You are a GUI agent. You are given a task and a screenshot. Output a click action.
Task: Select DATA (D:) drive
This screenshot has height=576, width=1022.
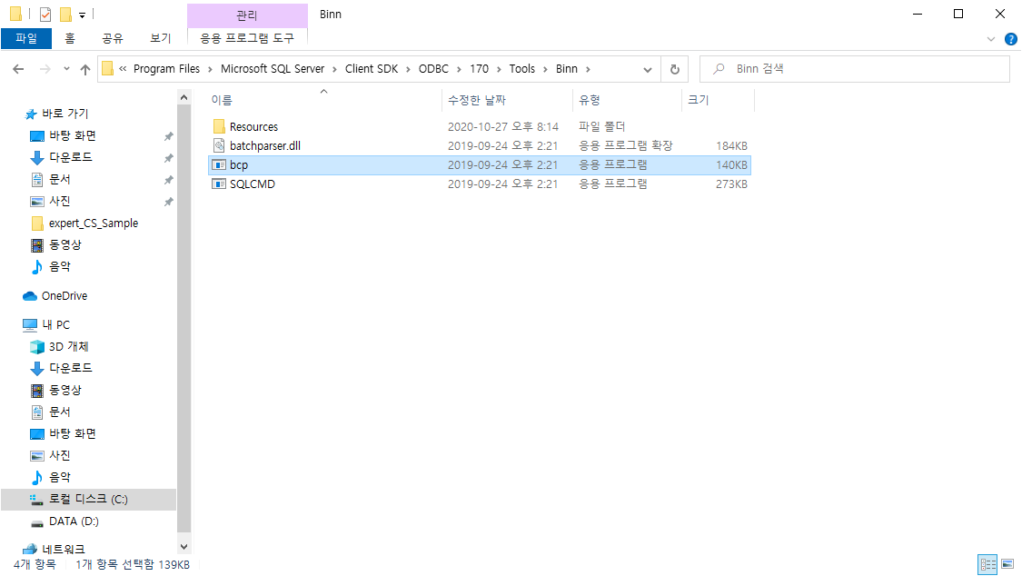point(74,521)
